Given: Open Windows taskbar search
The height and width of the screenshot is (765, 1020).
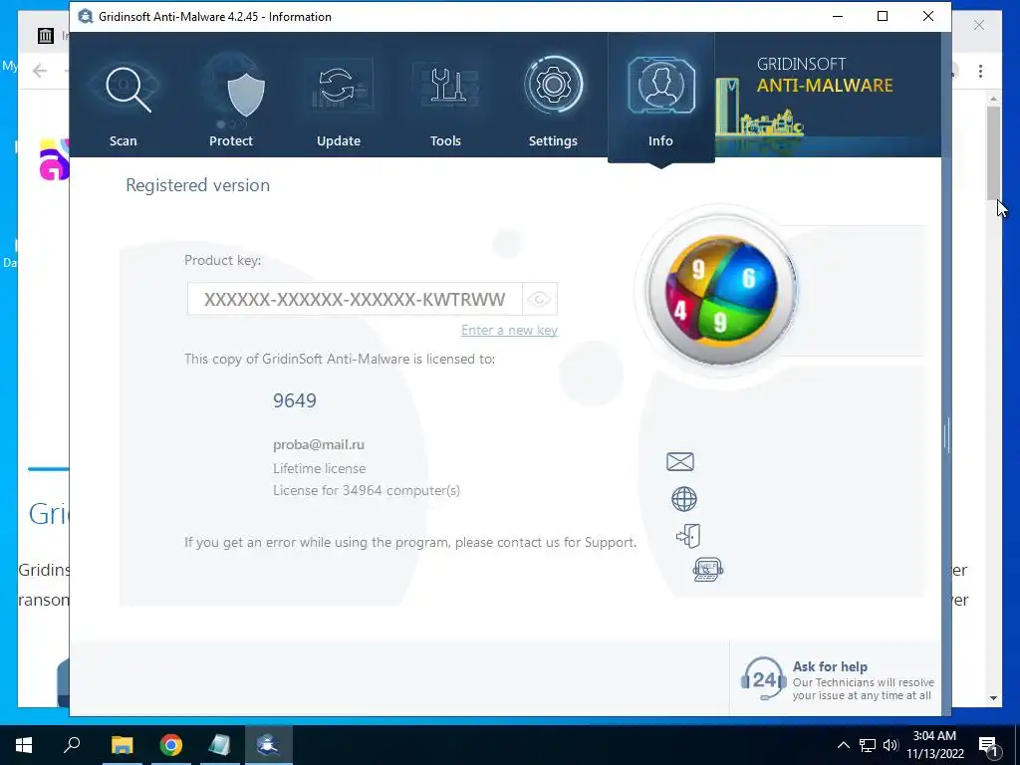Looking at the screenshot, I should (x=72, y=745).
